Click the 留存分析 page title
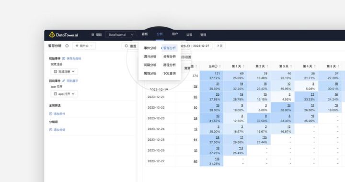Viewport: 345px width, 182px height. coord(55,45)
